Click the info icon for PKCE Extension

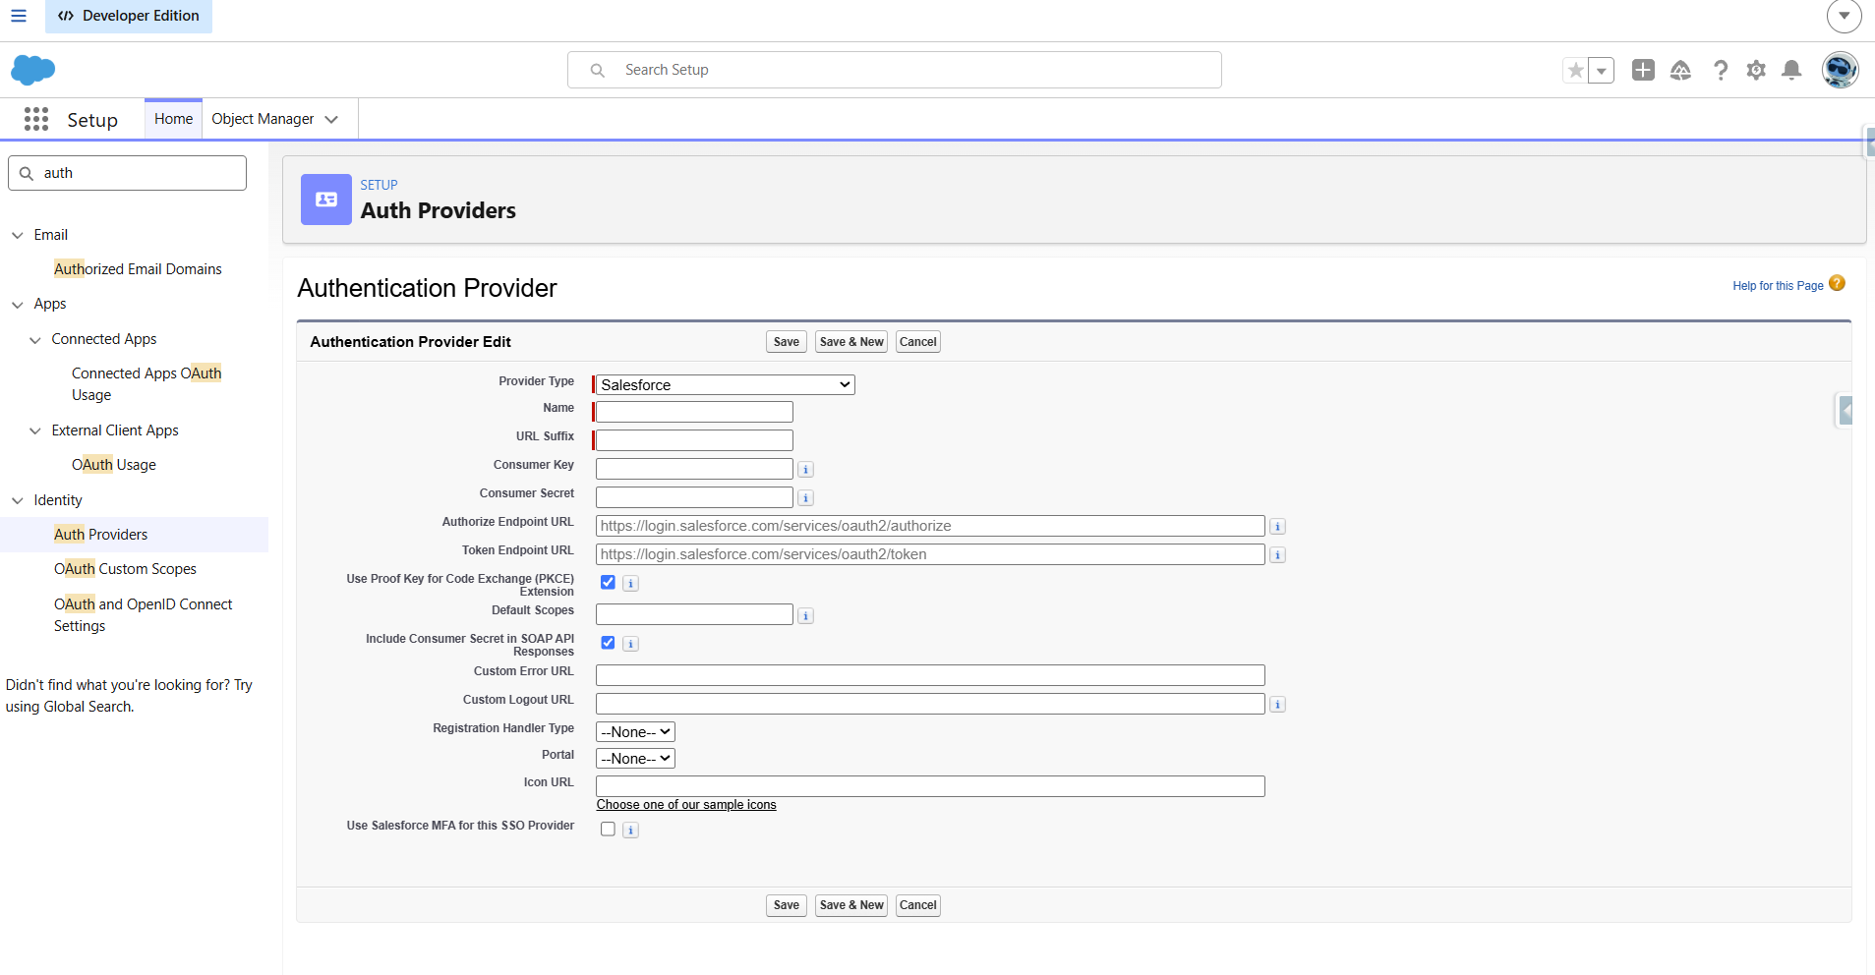click(x=630, y=584)
